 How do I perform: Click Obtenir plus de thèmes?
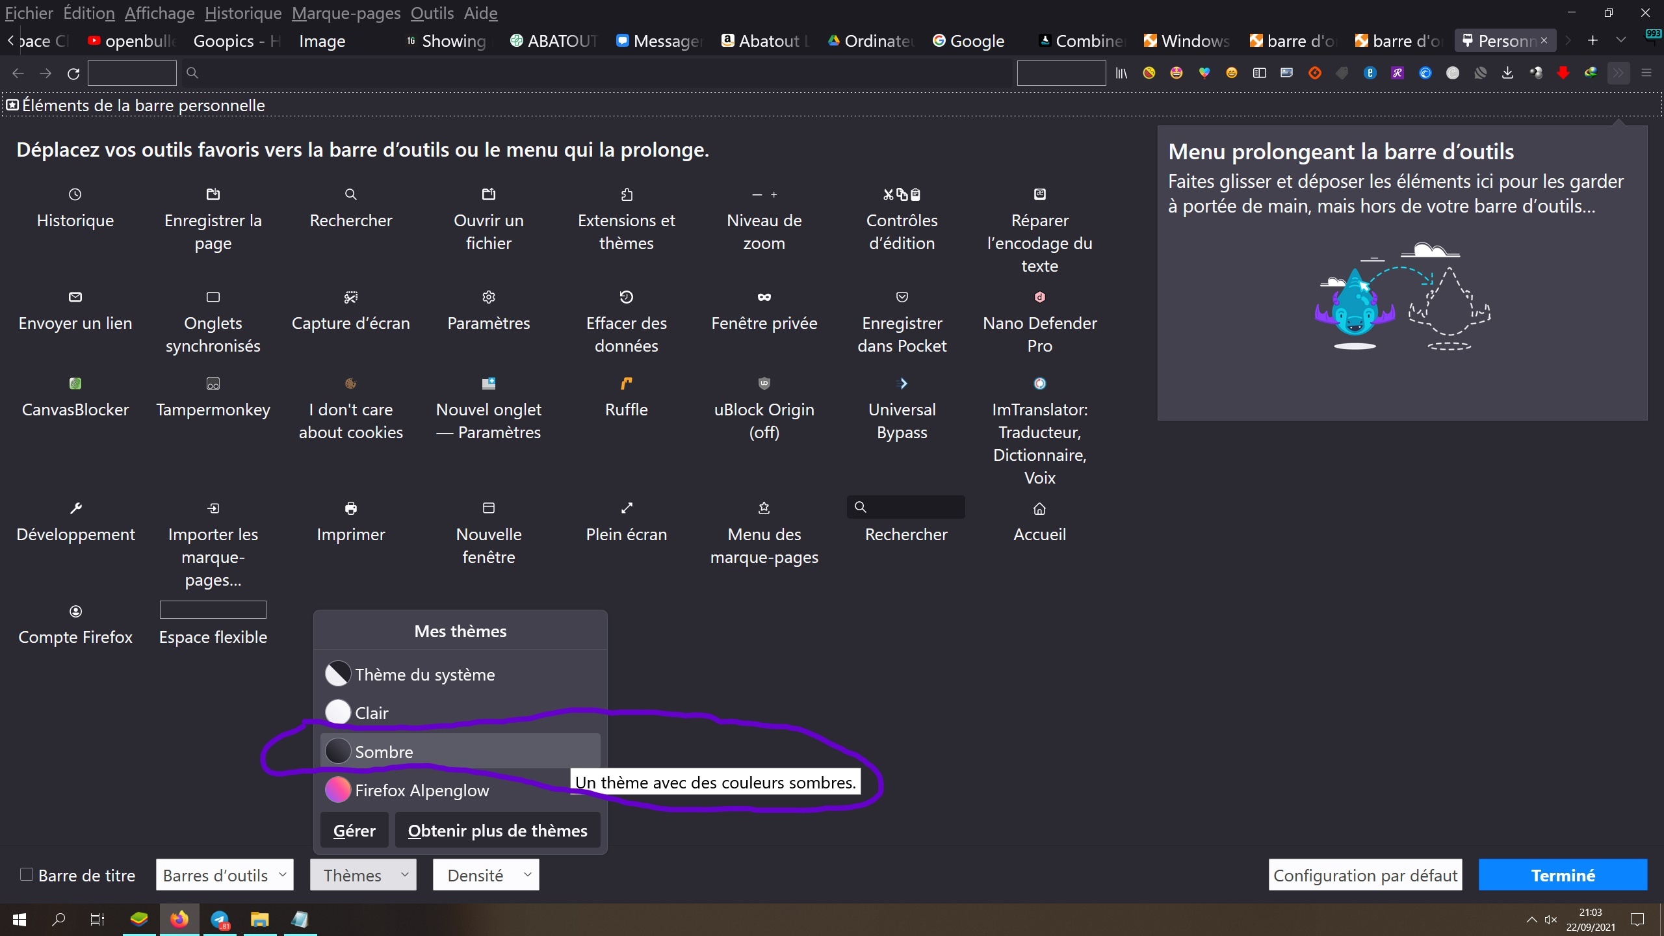pyautogui.click(x=497, y=831)
